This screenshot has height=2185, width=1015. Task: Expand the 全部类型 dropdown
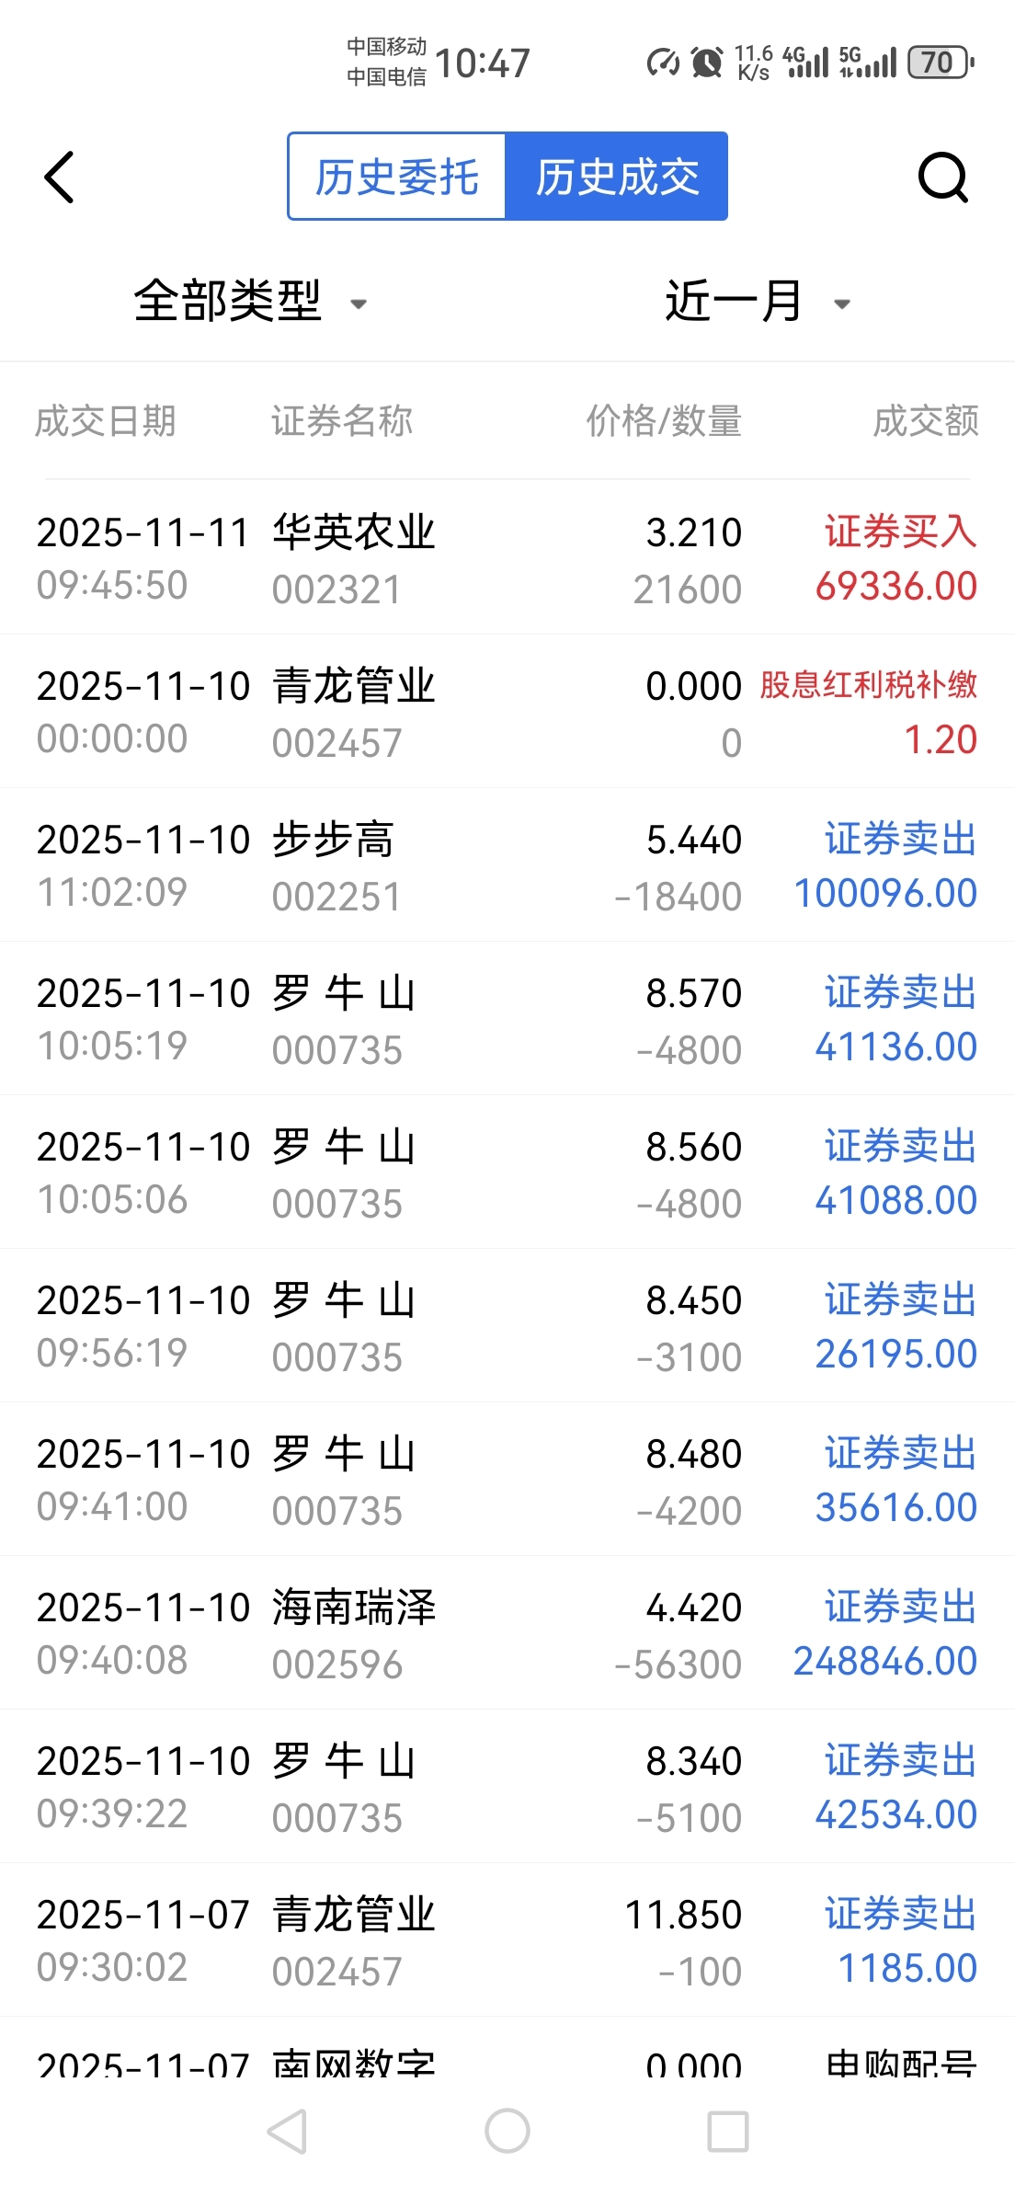tap(228, 301)
